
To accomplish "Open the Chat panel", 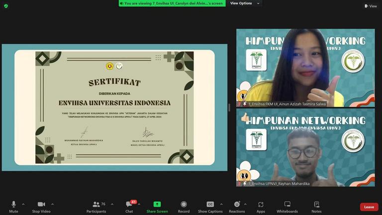I will [129, 207].
